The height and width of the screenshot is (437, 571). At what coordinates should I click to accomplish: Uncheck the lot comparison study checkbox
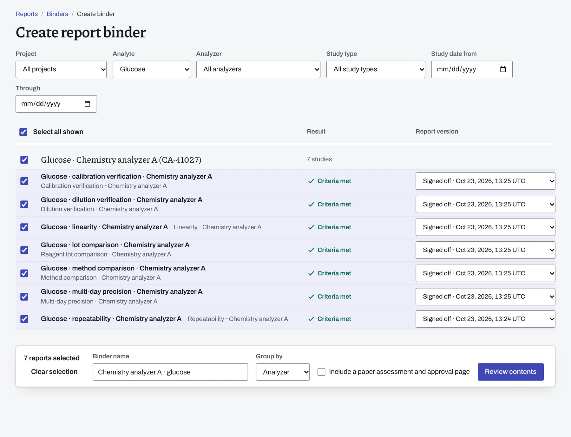(x=24, y=250)
